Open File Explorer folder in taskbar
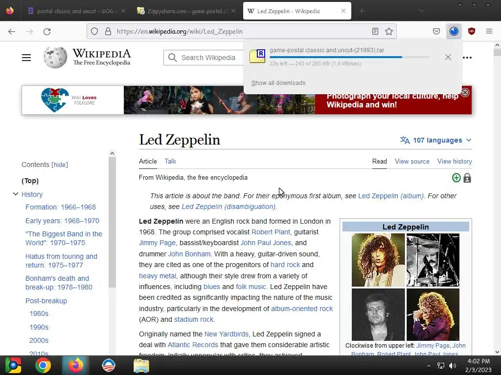The width and height of the screenshot is (501, 375). click(x=141, y=365)
